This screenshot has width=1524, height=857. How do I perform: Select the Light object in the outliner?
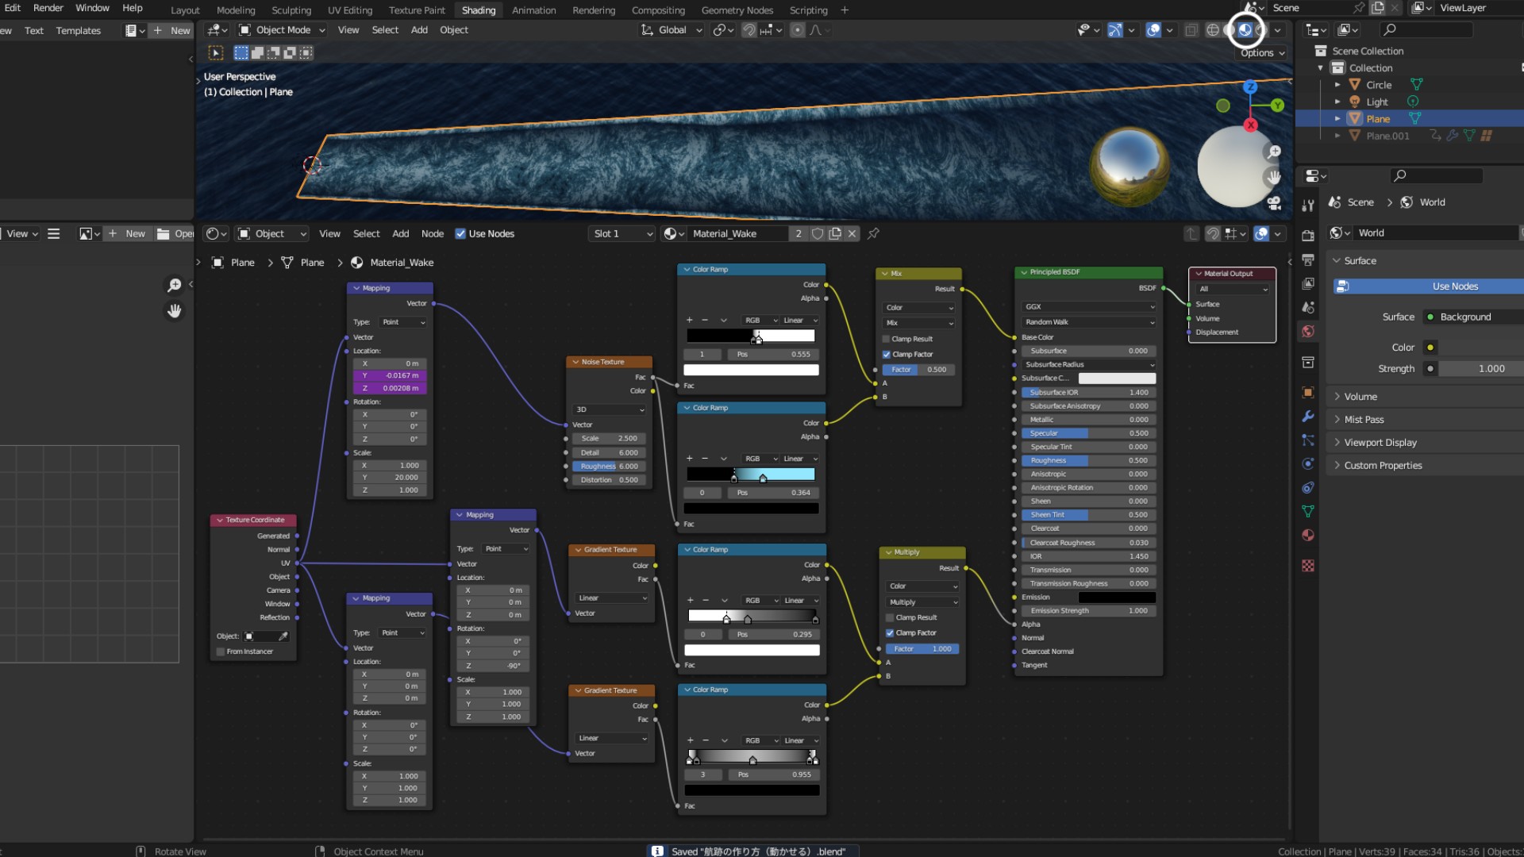(1376, 102)
